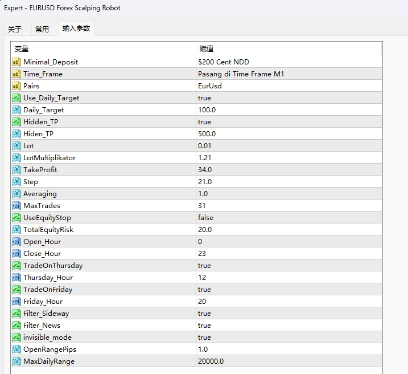Click the integer icon beside Close_Hour

tap(17, 254)
